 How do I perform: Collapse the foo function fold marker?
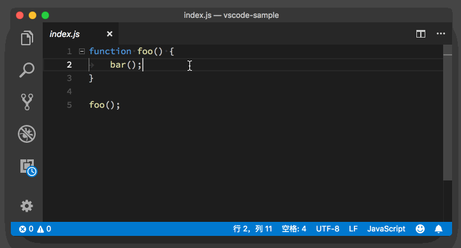click(x=82, y=52)
